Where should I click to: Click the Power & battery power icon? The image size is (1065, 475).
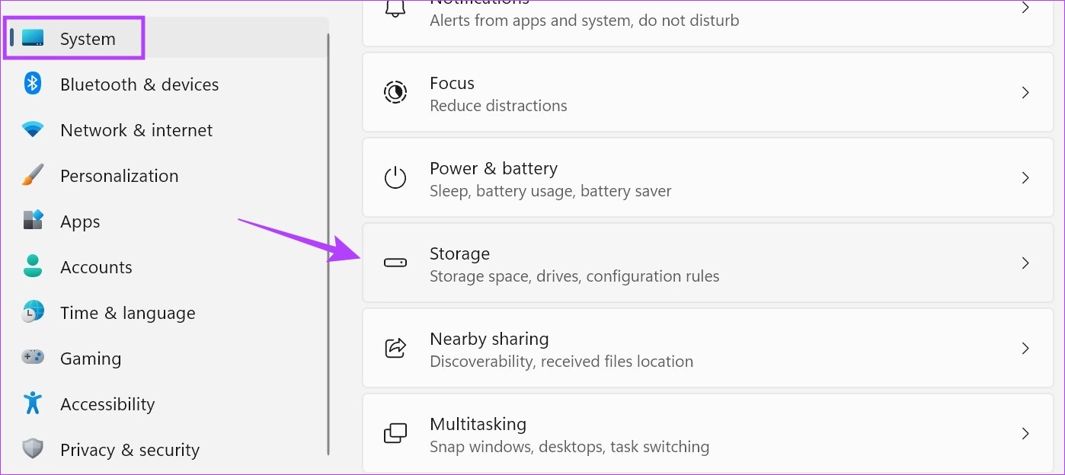(395, 177)
